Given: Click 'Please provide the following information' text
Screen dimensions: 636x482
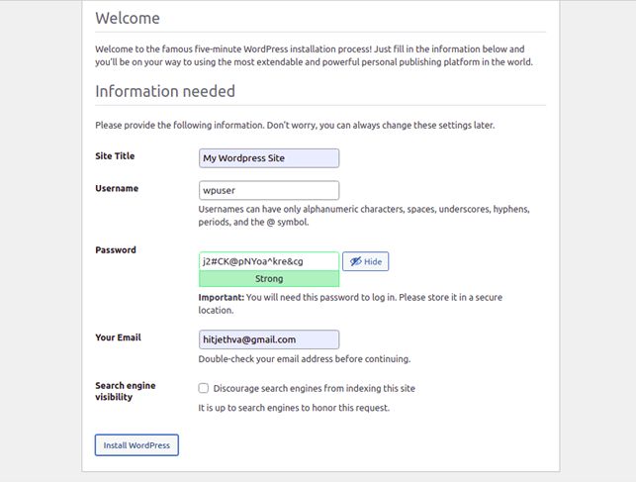Looking at the screenshot, I should [295, 125].
